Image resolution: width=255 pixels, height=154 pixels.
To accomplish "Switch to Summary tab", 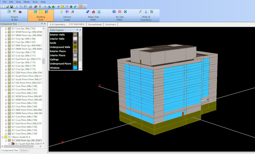I will (x=111, y=24).
